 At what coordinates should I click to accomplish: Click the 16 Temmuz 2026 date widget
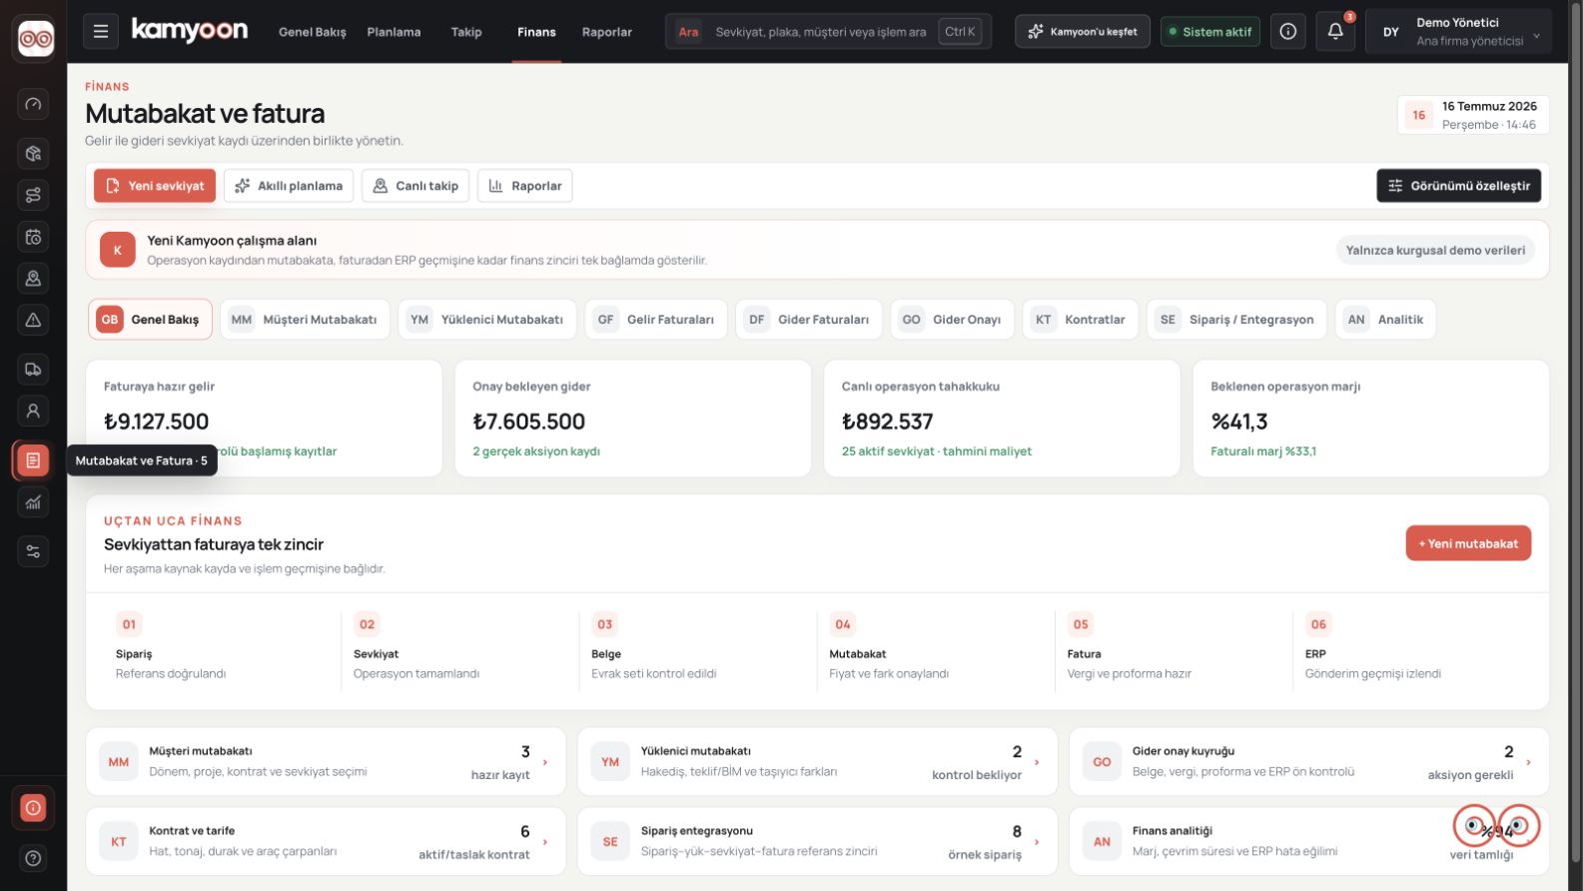pos(1473,115)
